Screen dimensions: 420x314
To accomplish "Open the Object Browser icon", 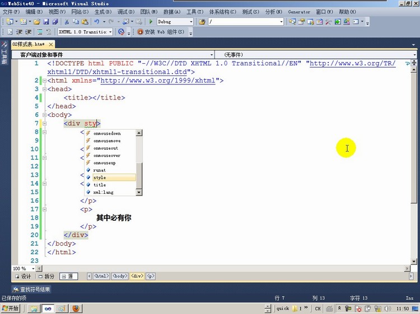I will coord(310,22).
